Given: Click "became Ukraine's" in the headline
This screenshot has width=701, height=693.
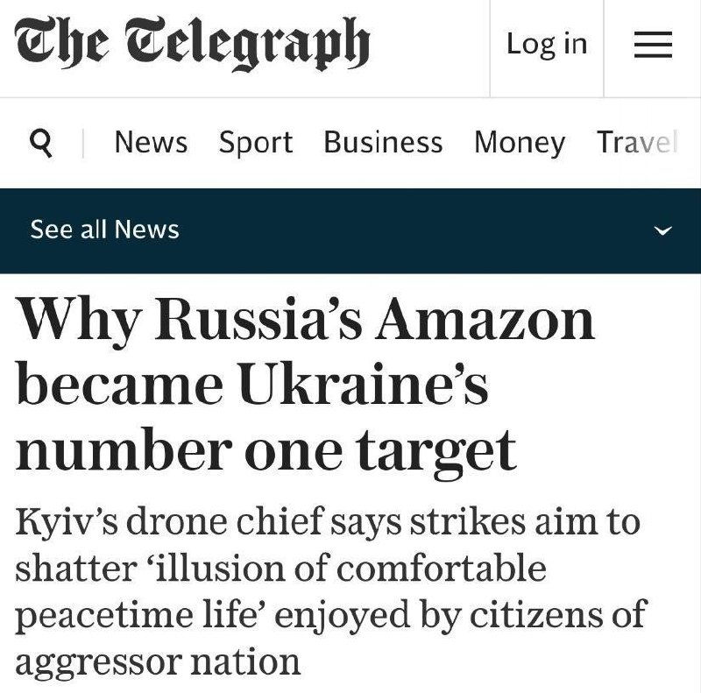Looking at the screenshot, I should [x=251, y=384].
